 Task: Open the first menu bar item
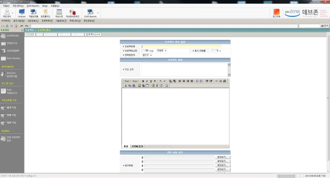click(x=6, y=6)
